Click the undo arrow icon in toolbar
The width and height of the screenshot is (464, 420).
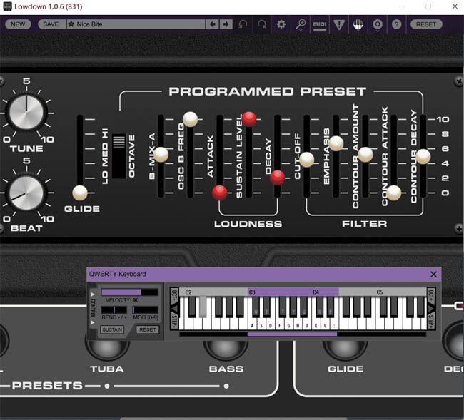pos(243,24)
